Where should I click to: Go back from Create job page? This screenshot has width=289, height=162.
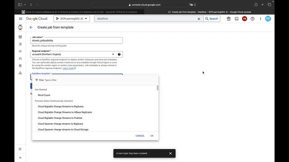(31, 27)
